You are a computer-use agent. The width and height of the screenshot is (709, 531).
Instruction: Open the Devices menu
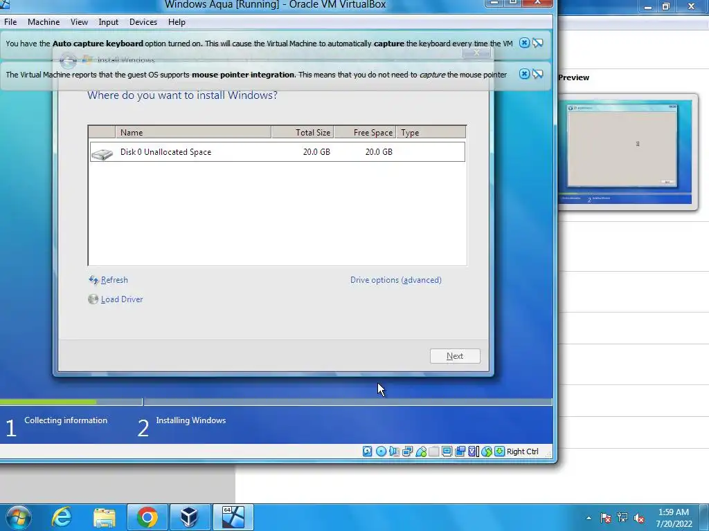click(143, 21)
